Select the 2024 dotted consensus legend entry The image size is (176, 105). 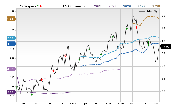(x=95, y=6)
